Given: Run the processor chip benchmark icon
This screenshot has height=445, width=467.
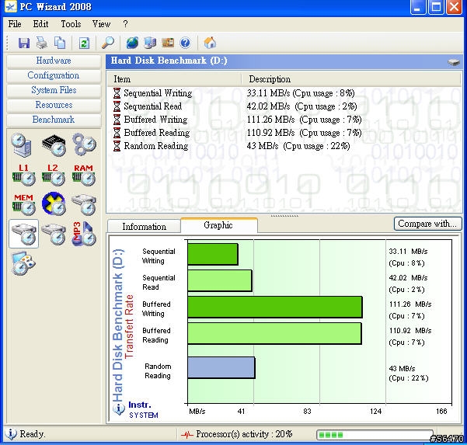Looking at the screenshot, I should point(54,145).
